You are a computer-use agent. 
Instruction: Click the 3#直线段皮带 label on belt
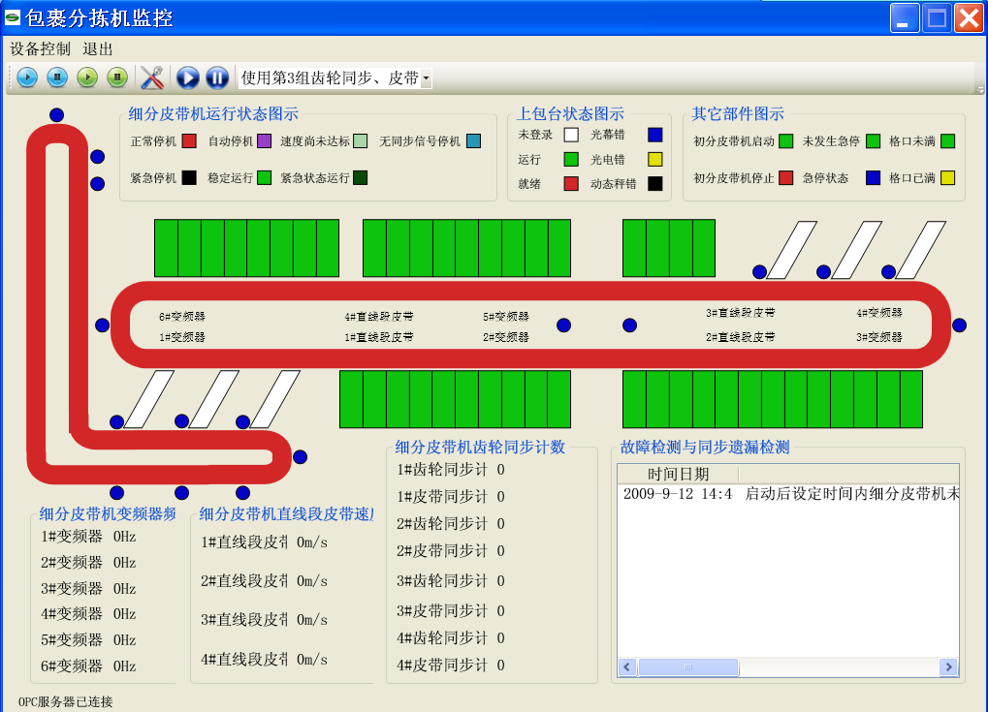coord(741,312)
